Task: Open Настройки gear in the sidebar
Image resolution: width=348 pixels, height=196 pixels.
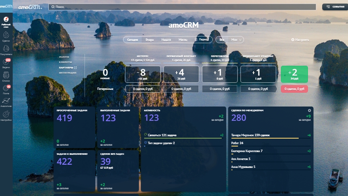Action: (x=6, y=115)
